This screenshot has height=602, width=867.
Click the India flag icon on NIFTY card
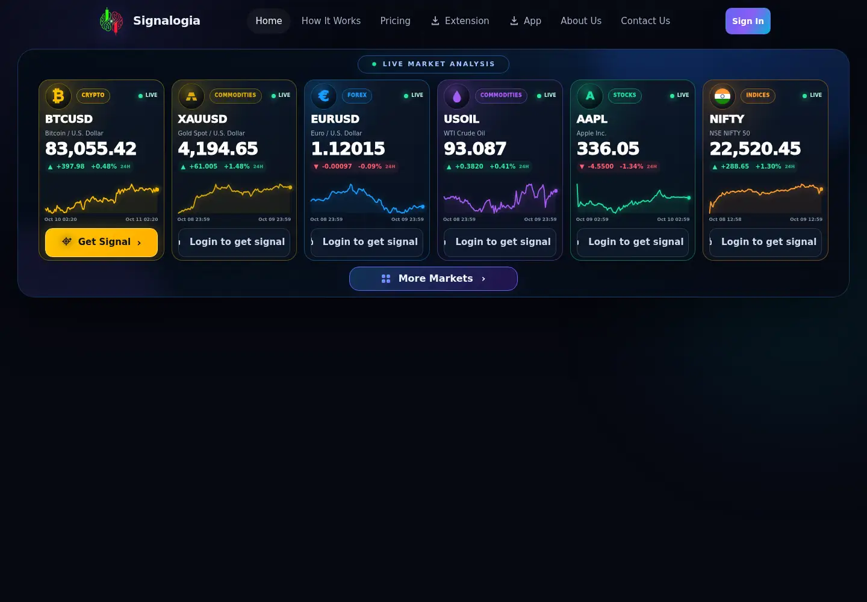tap(722, 96)
